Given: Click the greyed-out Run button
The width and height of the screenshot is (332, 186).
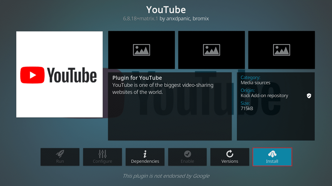Looking at the screenshot, I should (60, 157).
